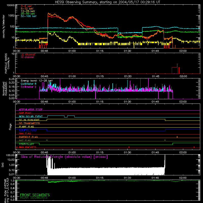The width and height of the screenshot is (203, 203).
Task: Select the blue 'ECLIPSE_FLAG' label
Action: 28,130
